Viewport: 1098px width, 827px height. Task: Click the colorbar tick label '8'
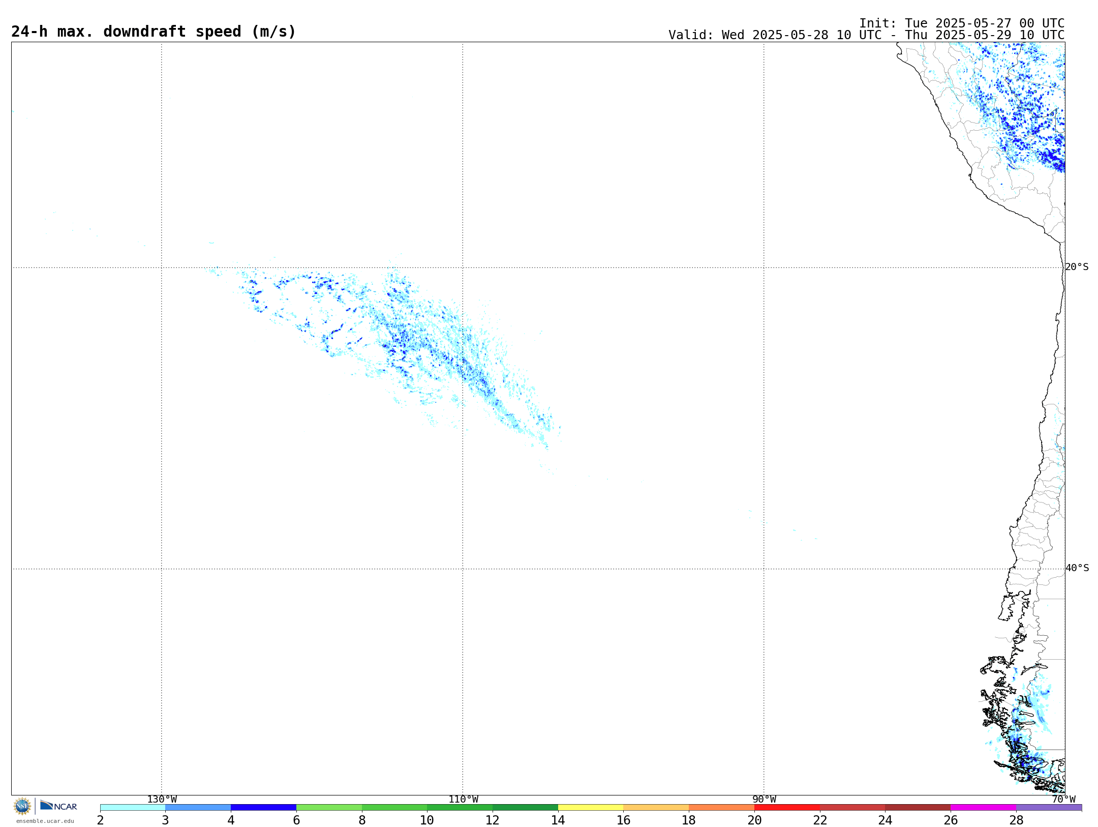pyautogui.click(x=362, y=820)
